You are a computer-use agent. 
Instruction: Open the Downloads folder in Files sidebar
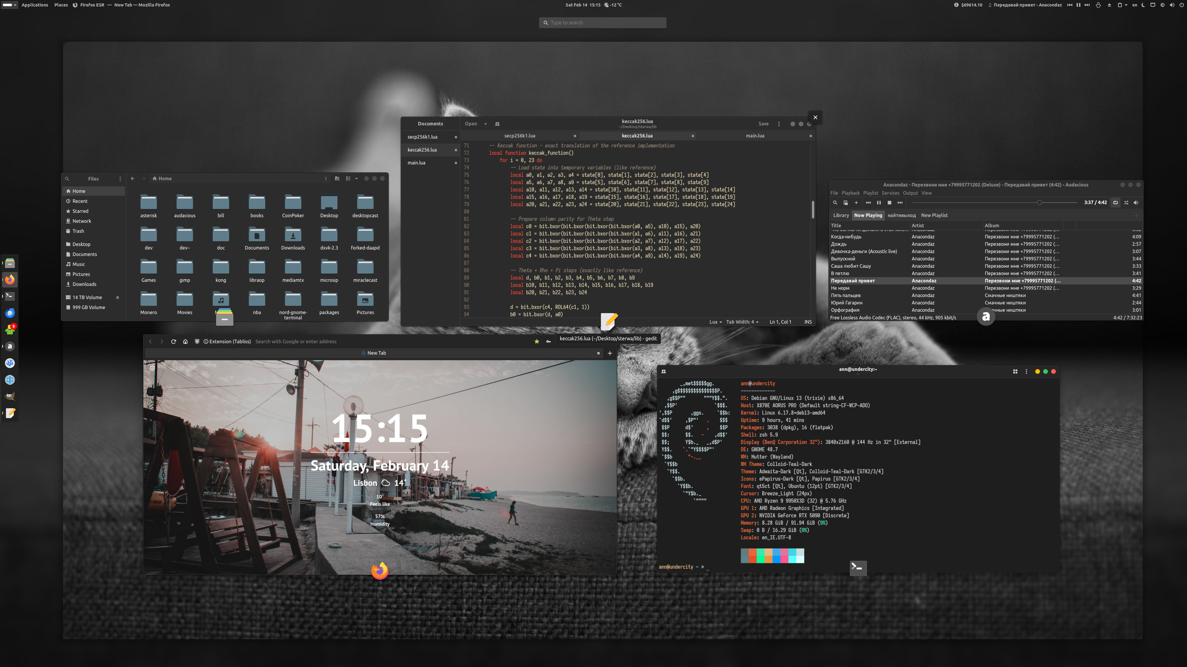84,284
